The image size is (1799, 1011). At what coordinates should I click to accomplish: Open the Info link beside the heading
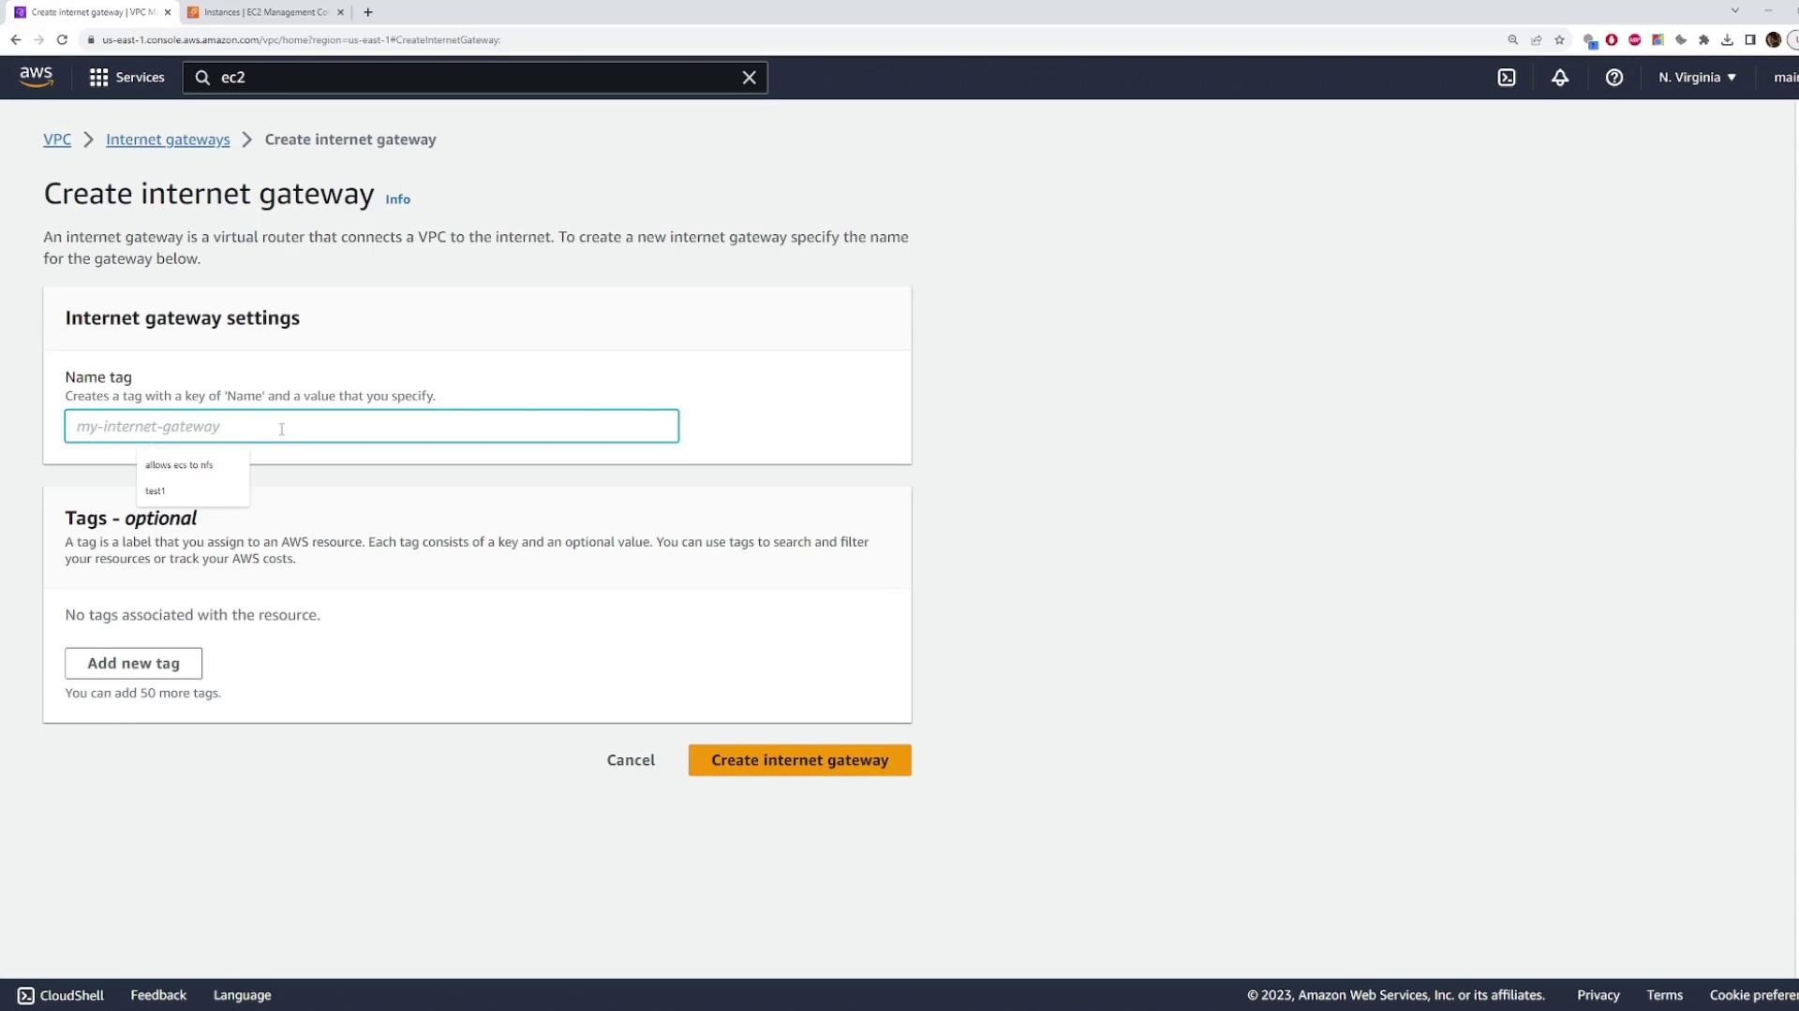point(397,199)
